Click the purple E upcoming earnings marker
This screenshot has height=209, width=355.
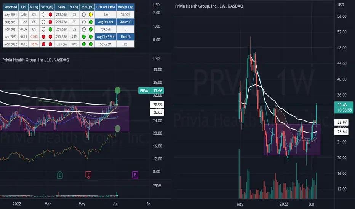(x=135, y=175)
